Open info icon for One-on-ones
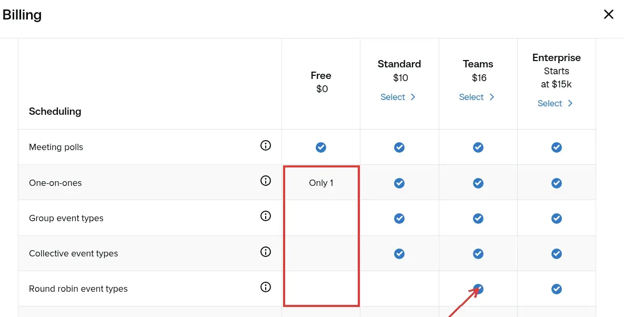Image resolution: width=624 pixels, height=317 pixels. [266, 181]
